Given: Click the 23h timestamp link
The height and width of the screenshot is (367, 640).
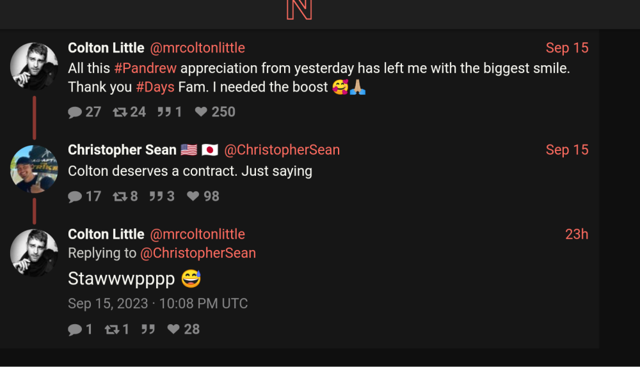Looking at the screenshot, I should [x=576, y=234].
